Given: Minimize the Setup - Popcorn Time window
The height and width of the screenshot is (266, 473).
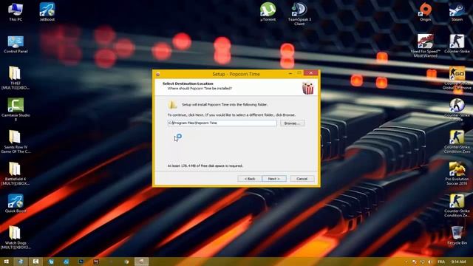Looking at the screenshot, I should (x=290, y=73).
